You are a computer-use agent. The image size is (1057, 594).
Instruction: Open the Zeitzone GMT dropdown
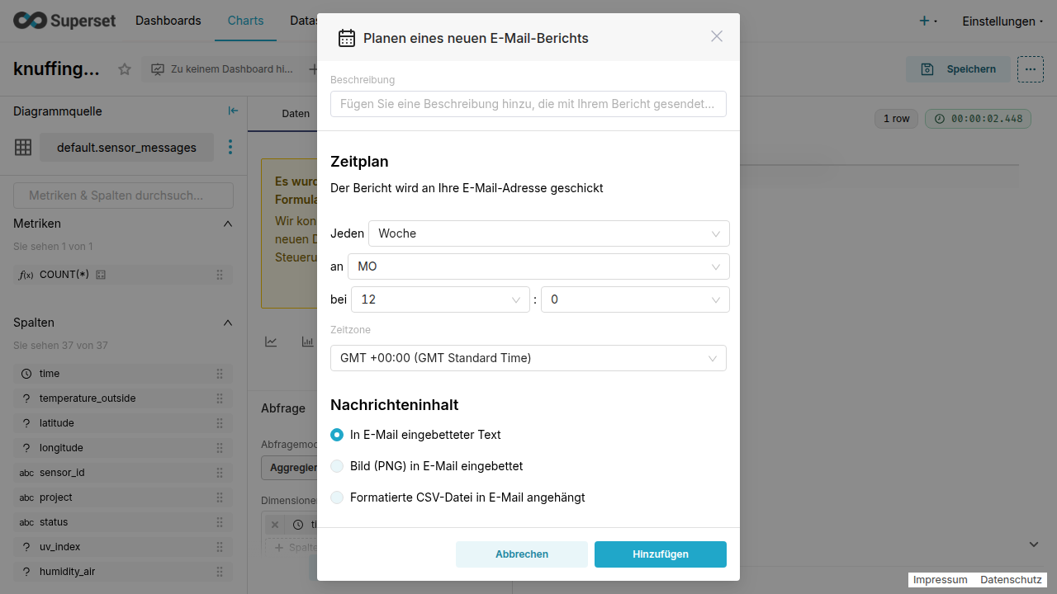(528, 358)
